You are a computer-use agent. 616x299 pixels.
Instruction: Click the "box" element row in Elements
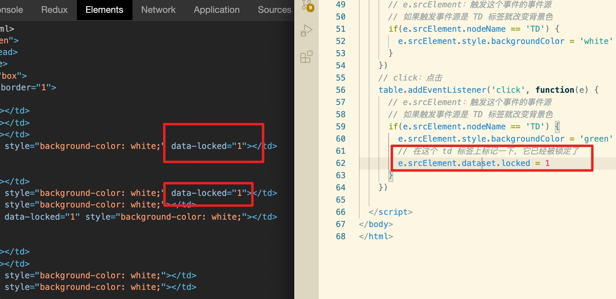pyautogui.click(x=13, y=76)
